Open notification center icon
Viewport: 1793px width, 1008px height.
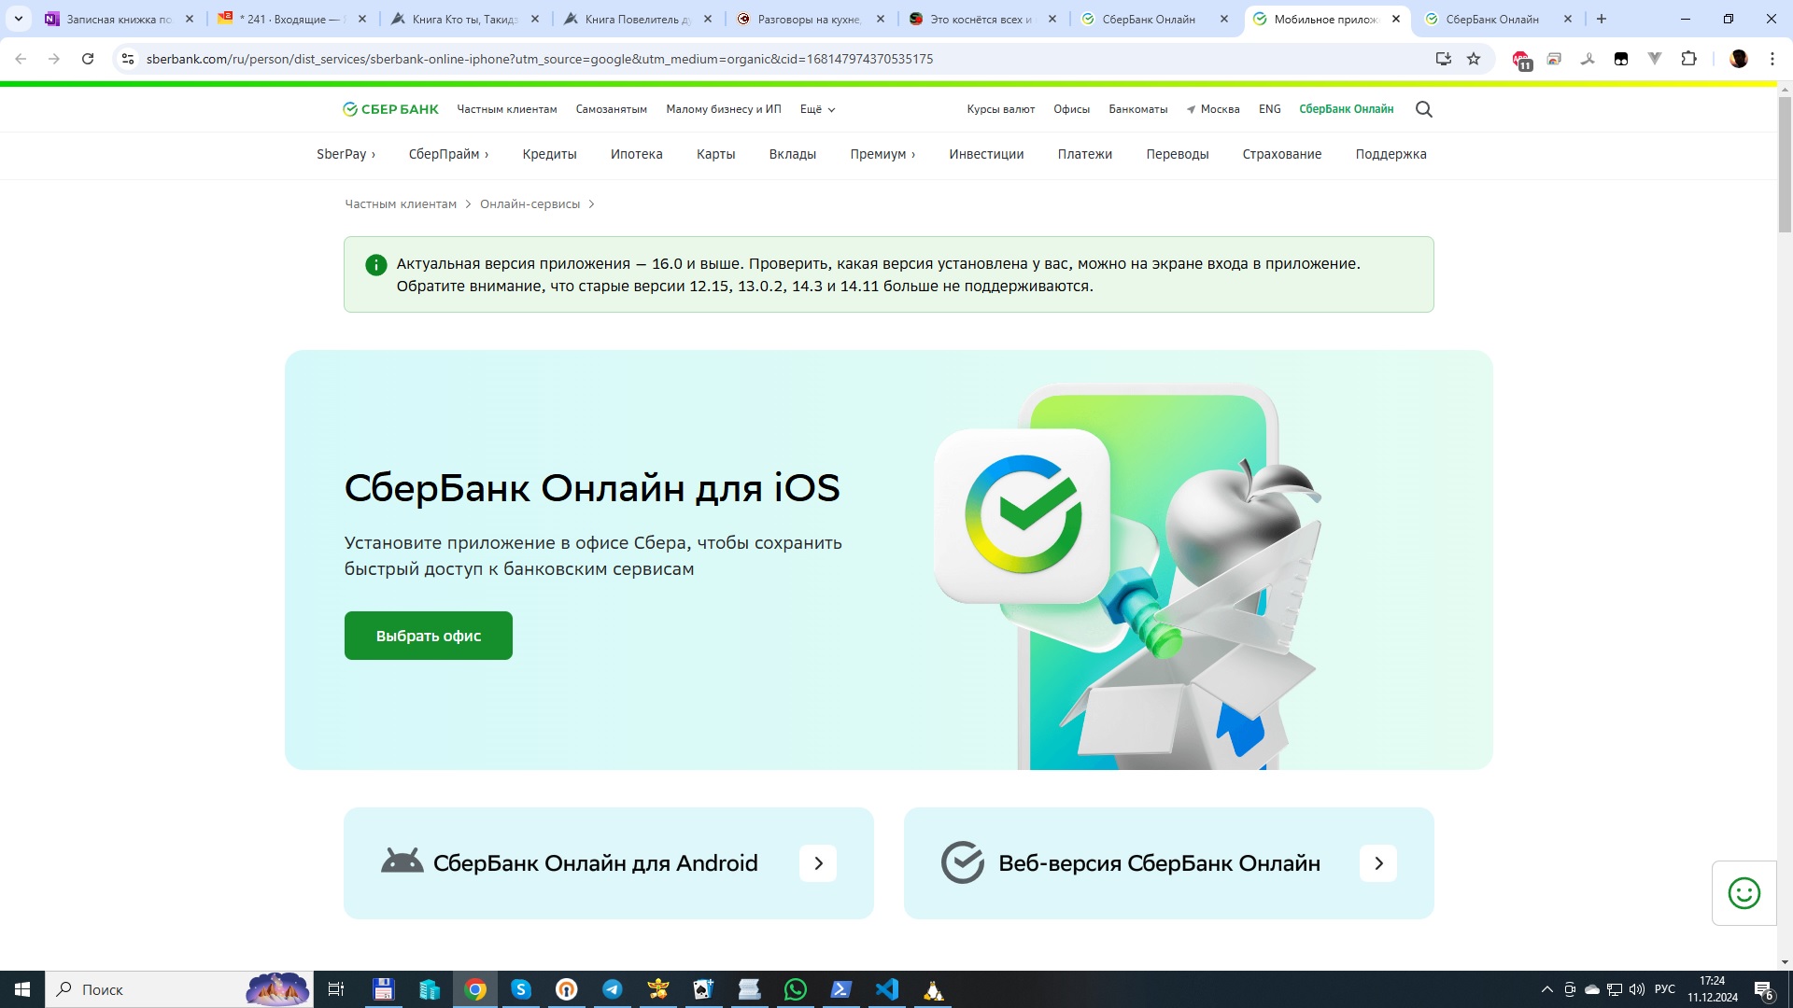(x=1764, y=990)
